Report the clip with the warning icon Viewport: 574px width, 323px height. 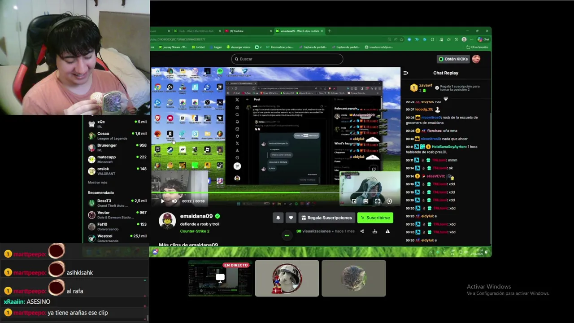387,231
